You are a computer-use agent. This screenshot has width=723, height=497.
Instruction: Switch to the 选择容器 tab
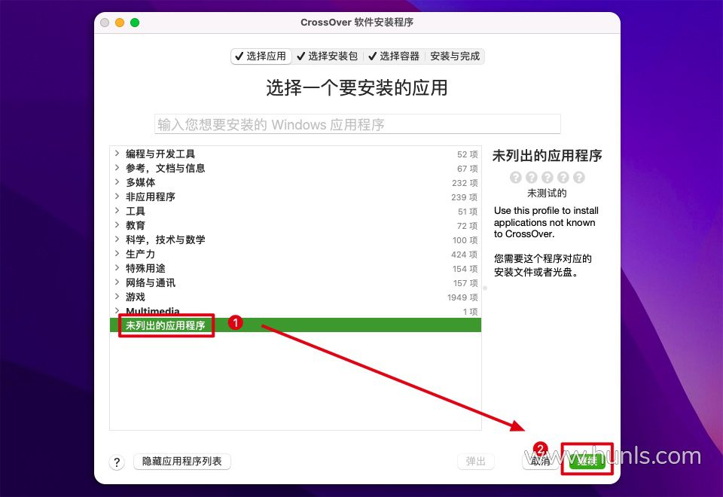[x=394, y=56]
